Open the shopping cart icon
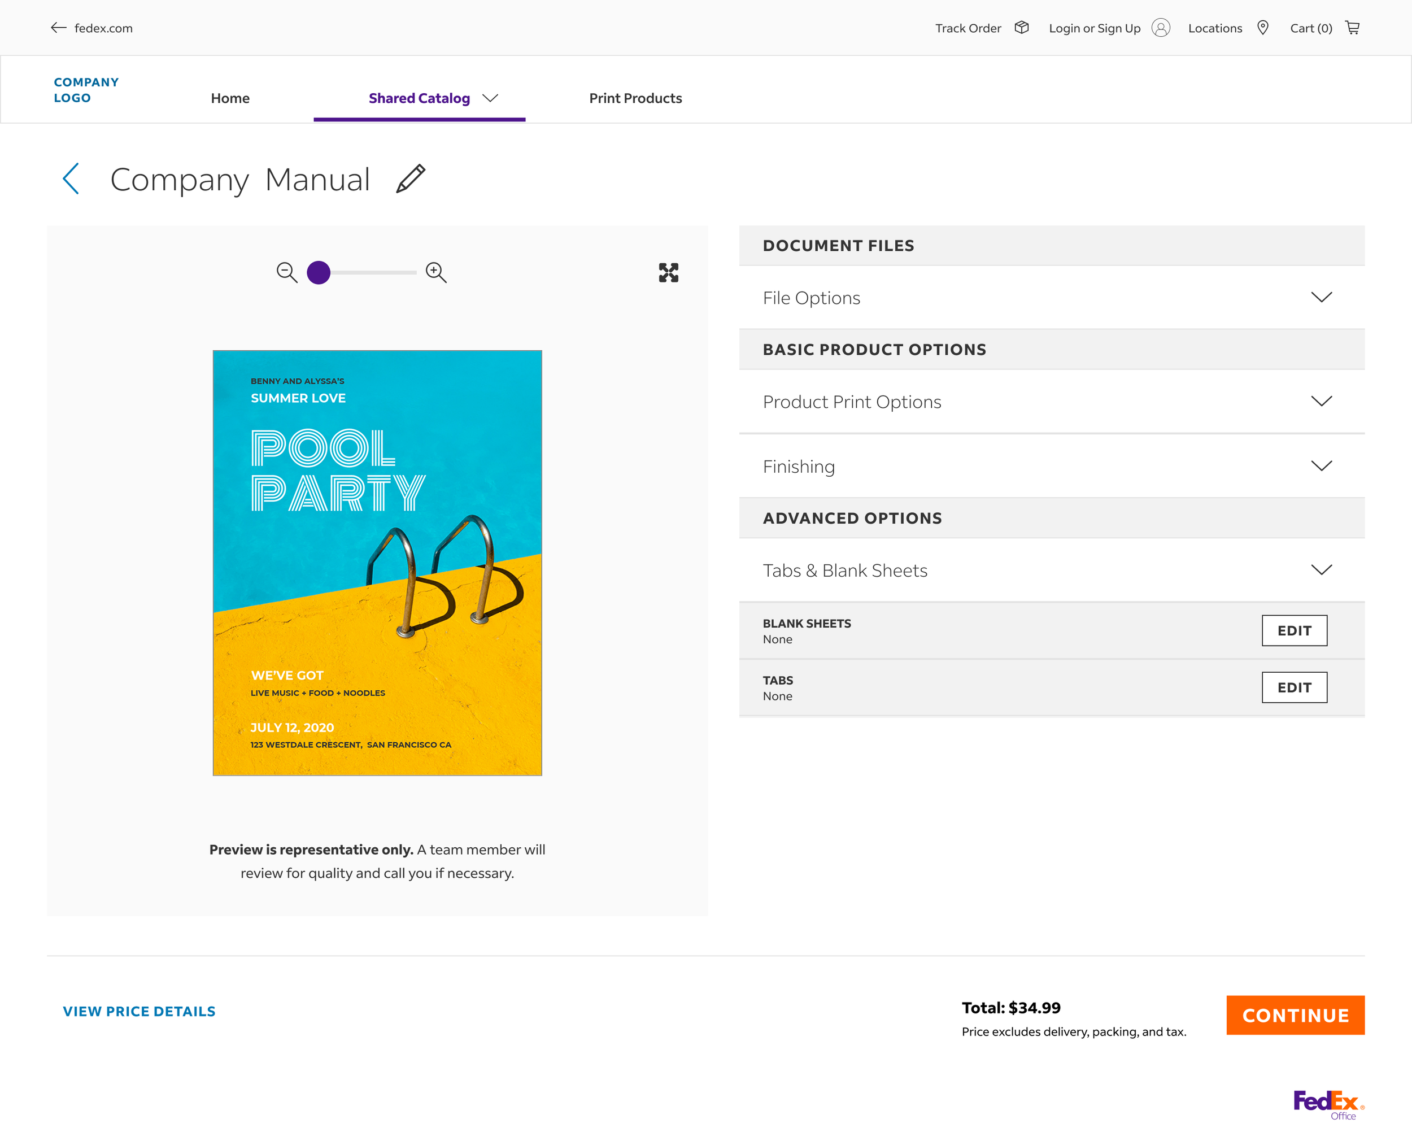 pyautogui.click(x=1352, y=28)
